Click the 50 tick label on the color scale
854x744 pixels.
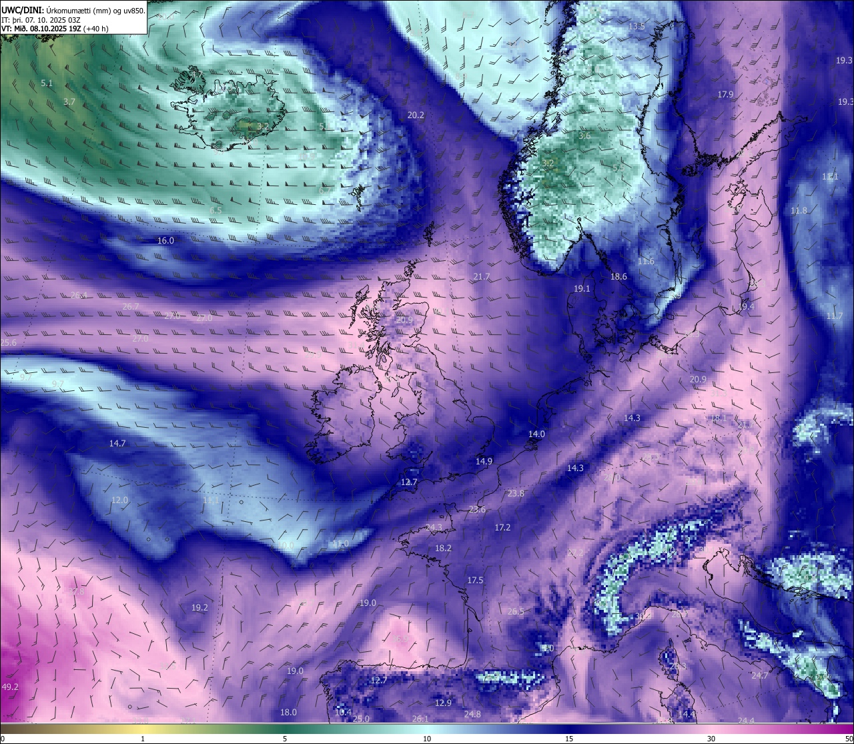[848, 739]
